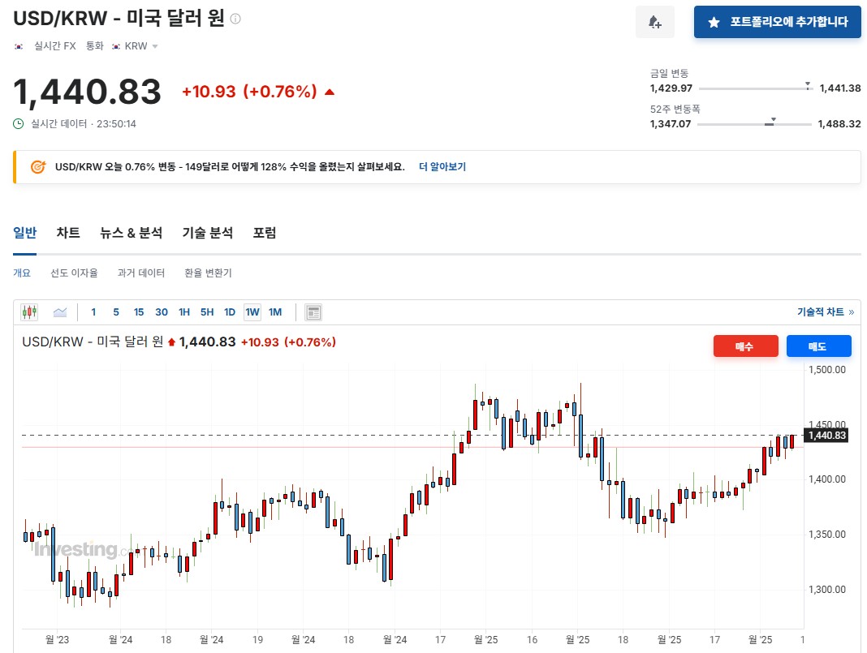The height and width of the screenshot is (653, 867).
Task: Open the 과거 데이터 sub-tab
Action: point(141,273)
